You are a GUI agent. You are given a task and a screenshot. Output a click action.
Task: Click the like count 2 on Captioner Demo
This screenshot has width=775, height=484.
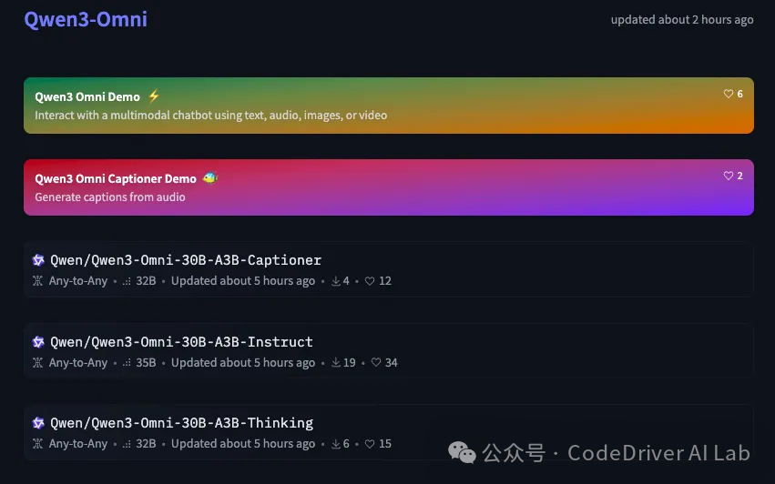click(739, 176)
